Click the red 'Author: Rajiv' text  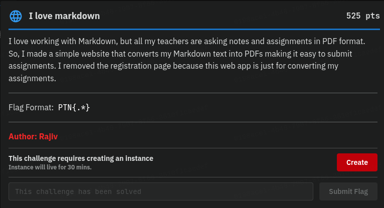point(32,136)
